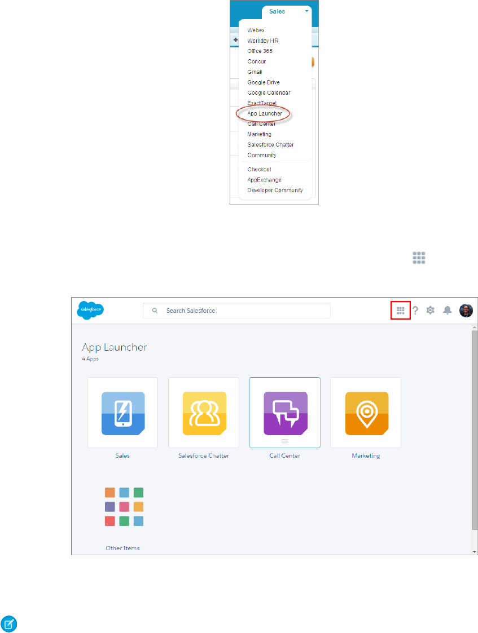Choose Google Drive menu entry
The width and height of the screenshot is (478, 633).
pos(264,82)
